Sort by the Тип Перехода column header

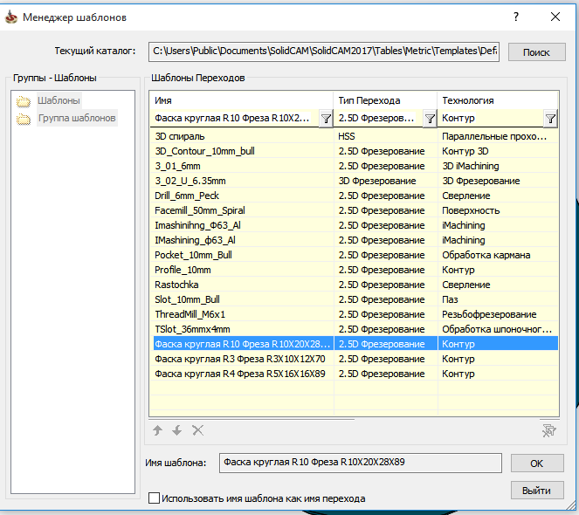(385, 100)
